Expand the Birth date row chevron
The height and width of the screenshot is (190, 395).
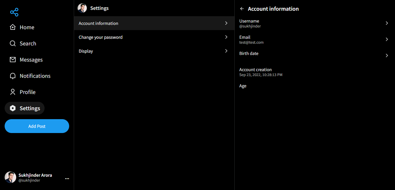(x=387, y=56)
